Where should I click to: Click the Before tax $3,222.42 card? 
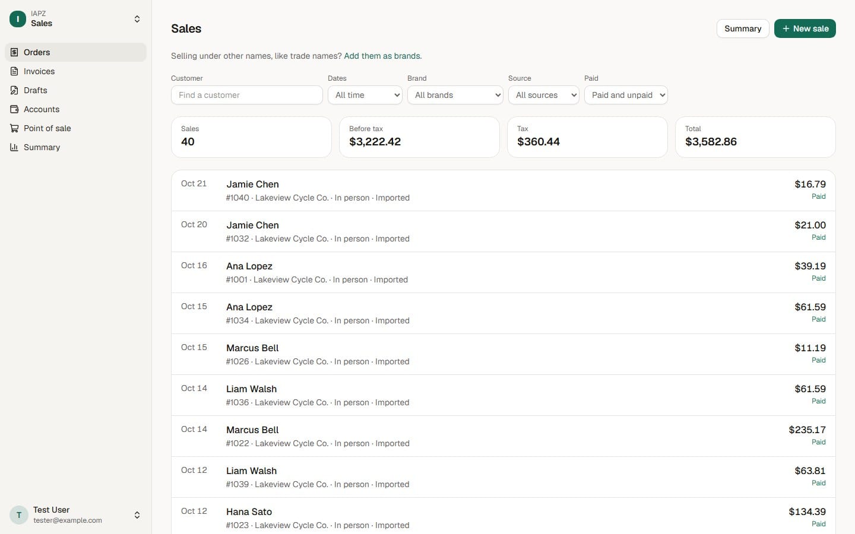click(x=419, y=137)
